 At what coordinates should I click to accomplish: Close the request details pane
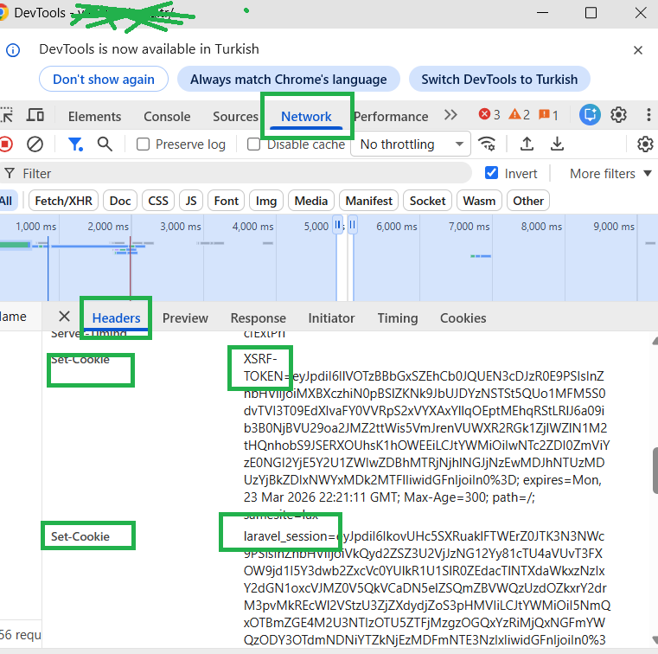(64, 316)
